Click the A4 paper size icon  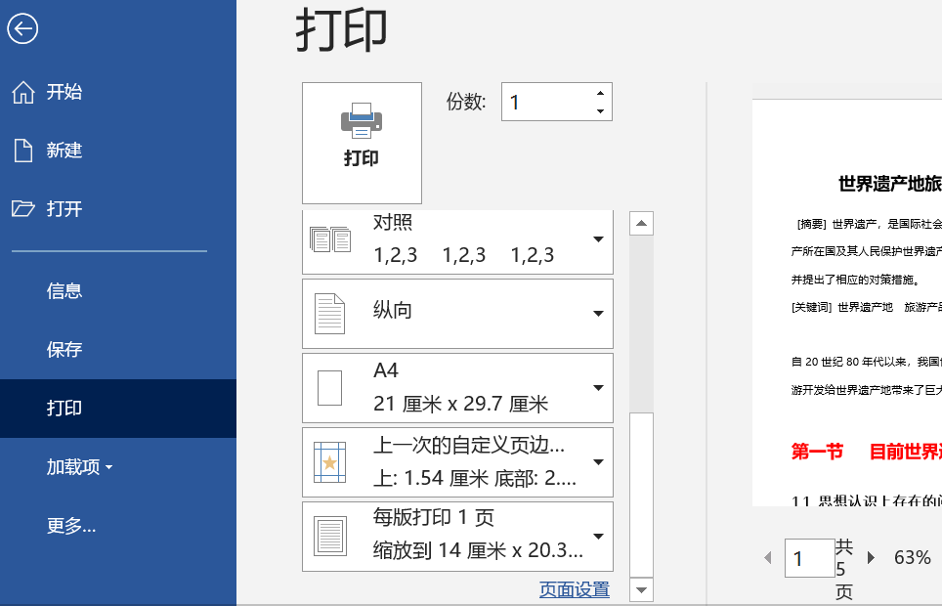pyautogui.click(x=330, y=388)
